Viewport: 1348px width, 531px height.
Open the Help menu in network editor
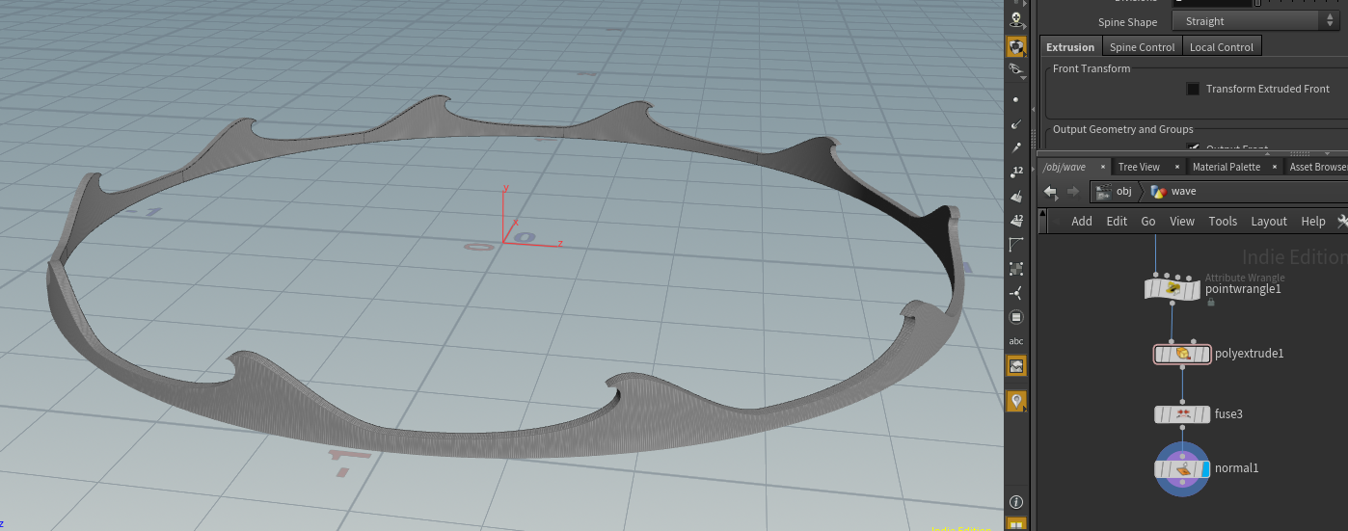click(x=1313, y=221)
